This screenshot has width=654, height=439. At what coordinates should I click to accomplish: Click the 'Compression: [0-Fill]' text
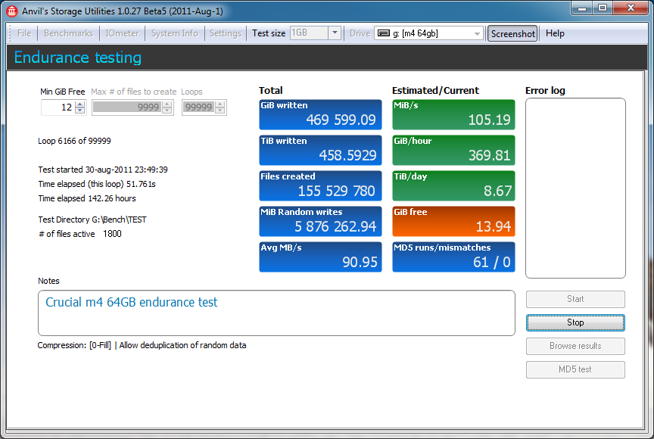click(74, 345)
